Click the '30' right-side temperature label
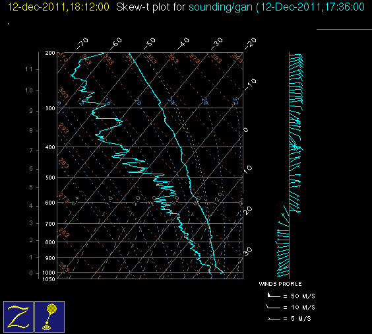The height and width of the screenshot is (334, 372). click(x=248, y=251)
